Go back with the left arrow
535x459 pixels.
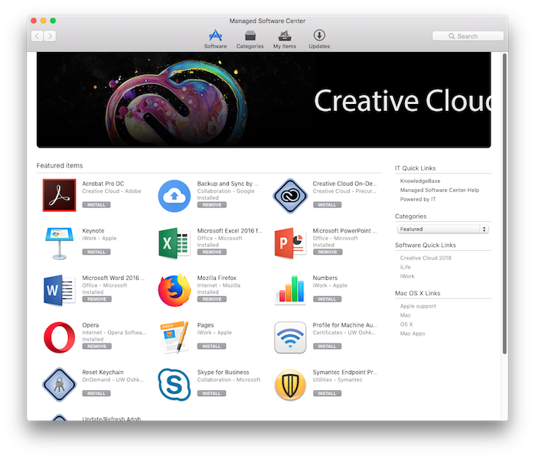tap(38, 36)
